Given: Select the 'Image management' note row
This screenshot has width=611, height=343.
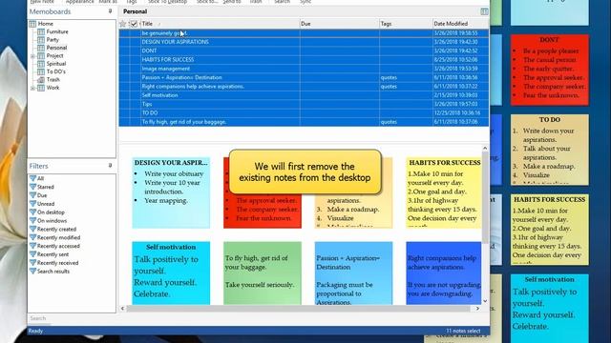Looking at the screenshot, I should pos(304,69).
